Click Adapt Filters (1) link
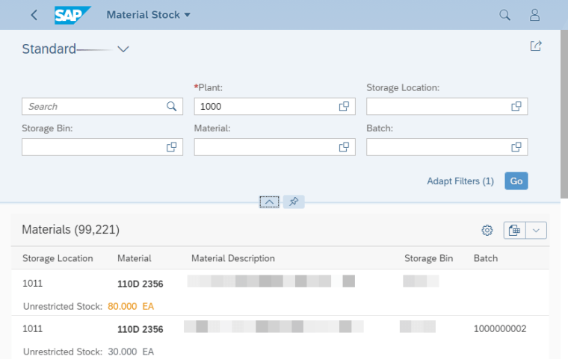 tap(460, 181)
